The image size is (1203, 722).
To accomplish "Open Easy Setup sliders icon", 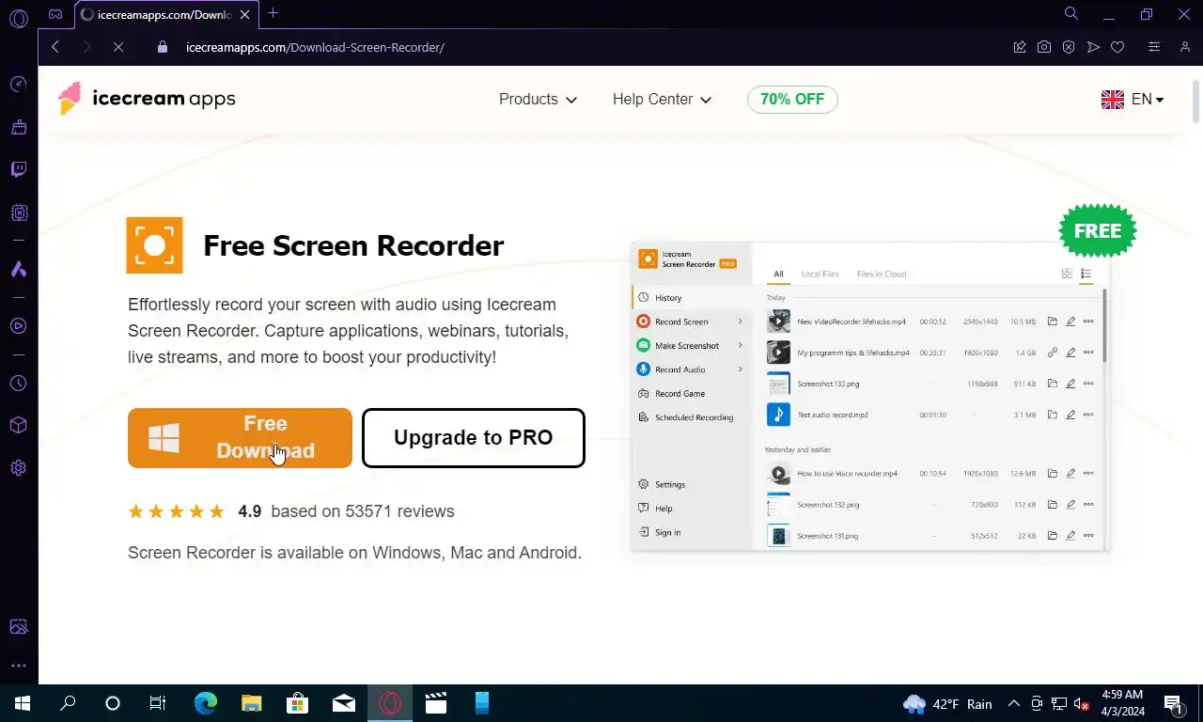I will pos(1154,47).
